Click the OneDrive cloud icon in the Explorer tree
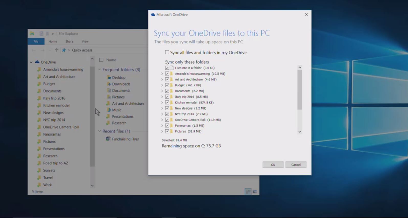This screenshot has width=408, height=218. (x=37, y=62)
